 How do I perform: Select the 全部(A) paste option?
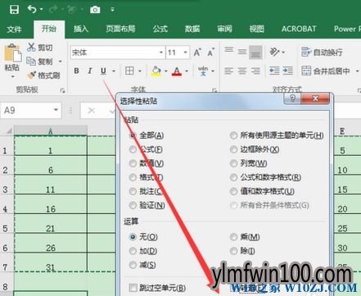coord(147,135)
